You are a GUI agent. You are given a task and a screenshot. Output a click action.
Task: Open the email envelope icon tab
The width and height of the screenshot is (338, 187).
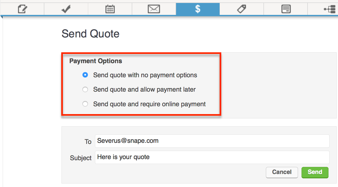154,9
